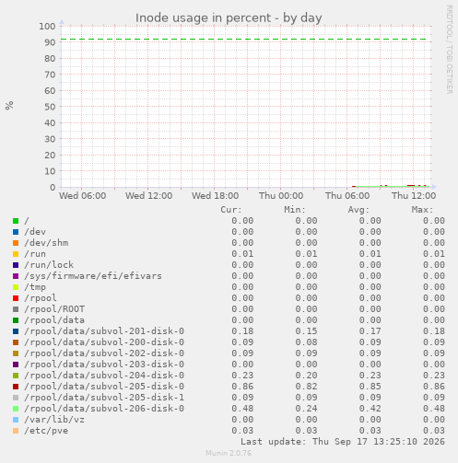This screenshot has height=463, width=458.
Task: Click the 0.03 Max value for /etc/pve
Action: coord(434,431)
